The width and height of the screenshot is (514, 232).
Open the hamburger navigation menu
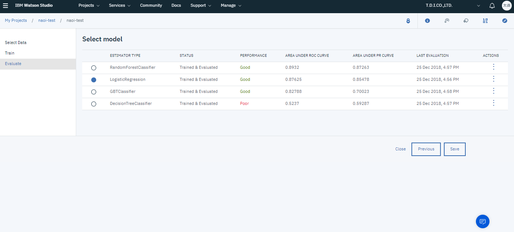6,6
